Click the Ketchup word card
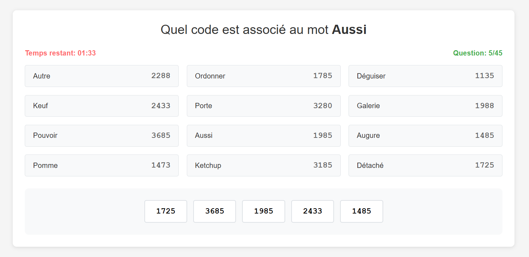This screenshot has height=257, width=529. click(x=263, y=165)
